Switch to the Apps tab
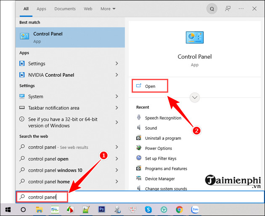The width and height of the screenshot is (265, 216). click(41, 9)
